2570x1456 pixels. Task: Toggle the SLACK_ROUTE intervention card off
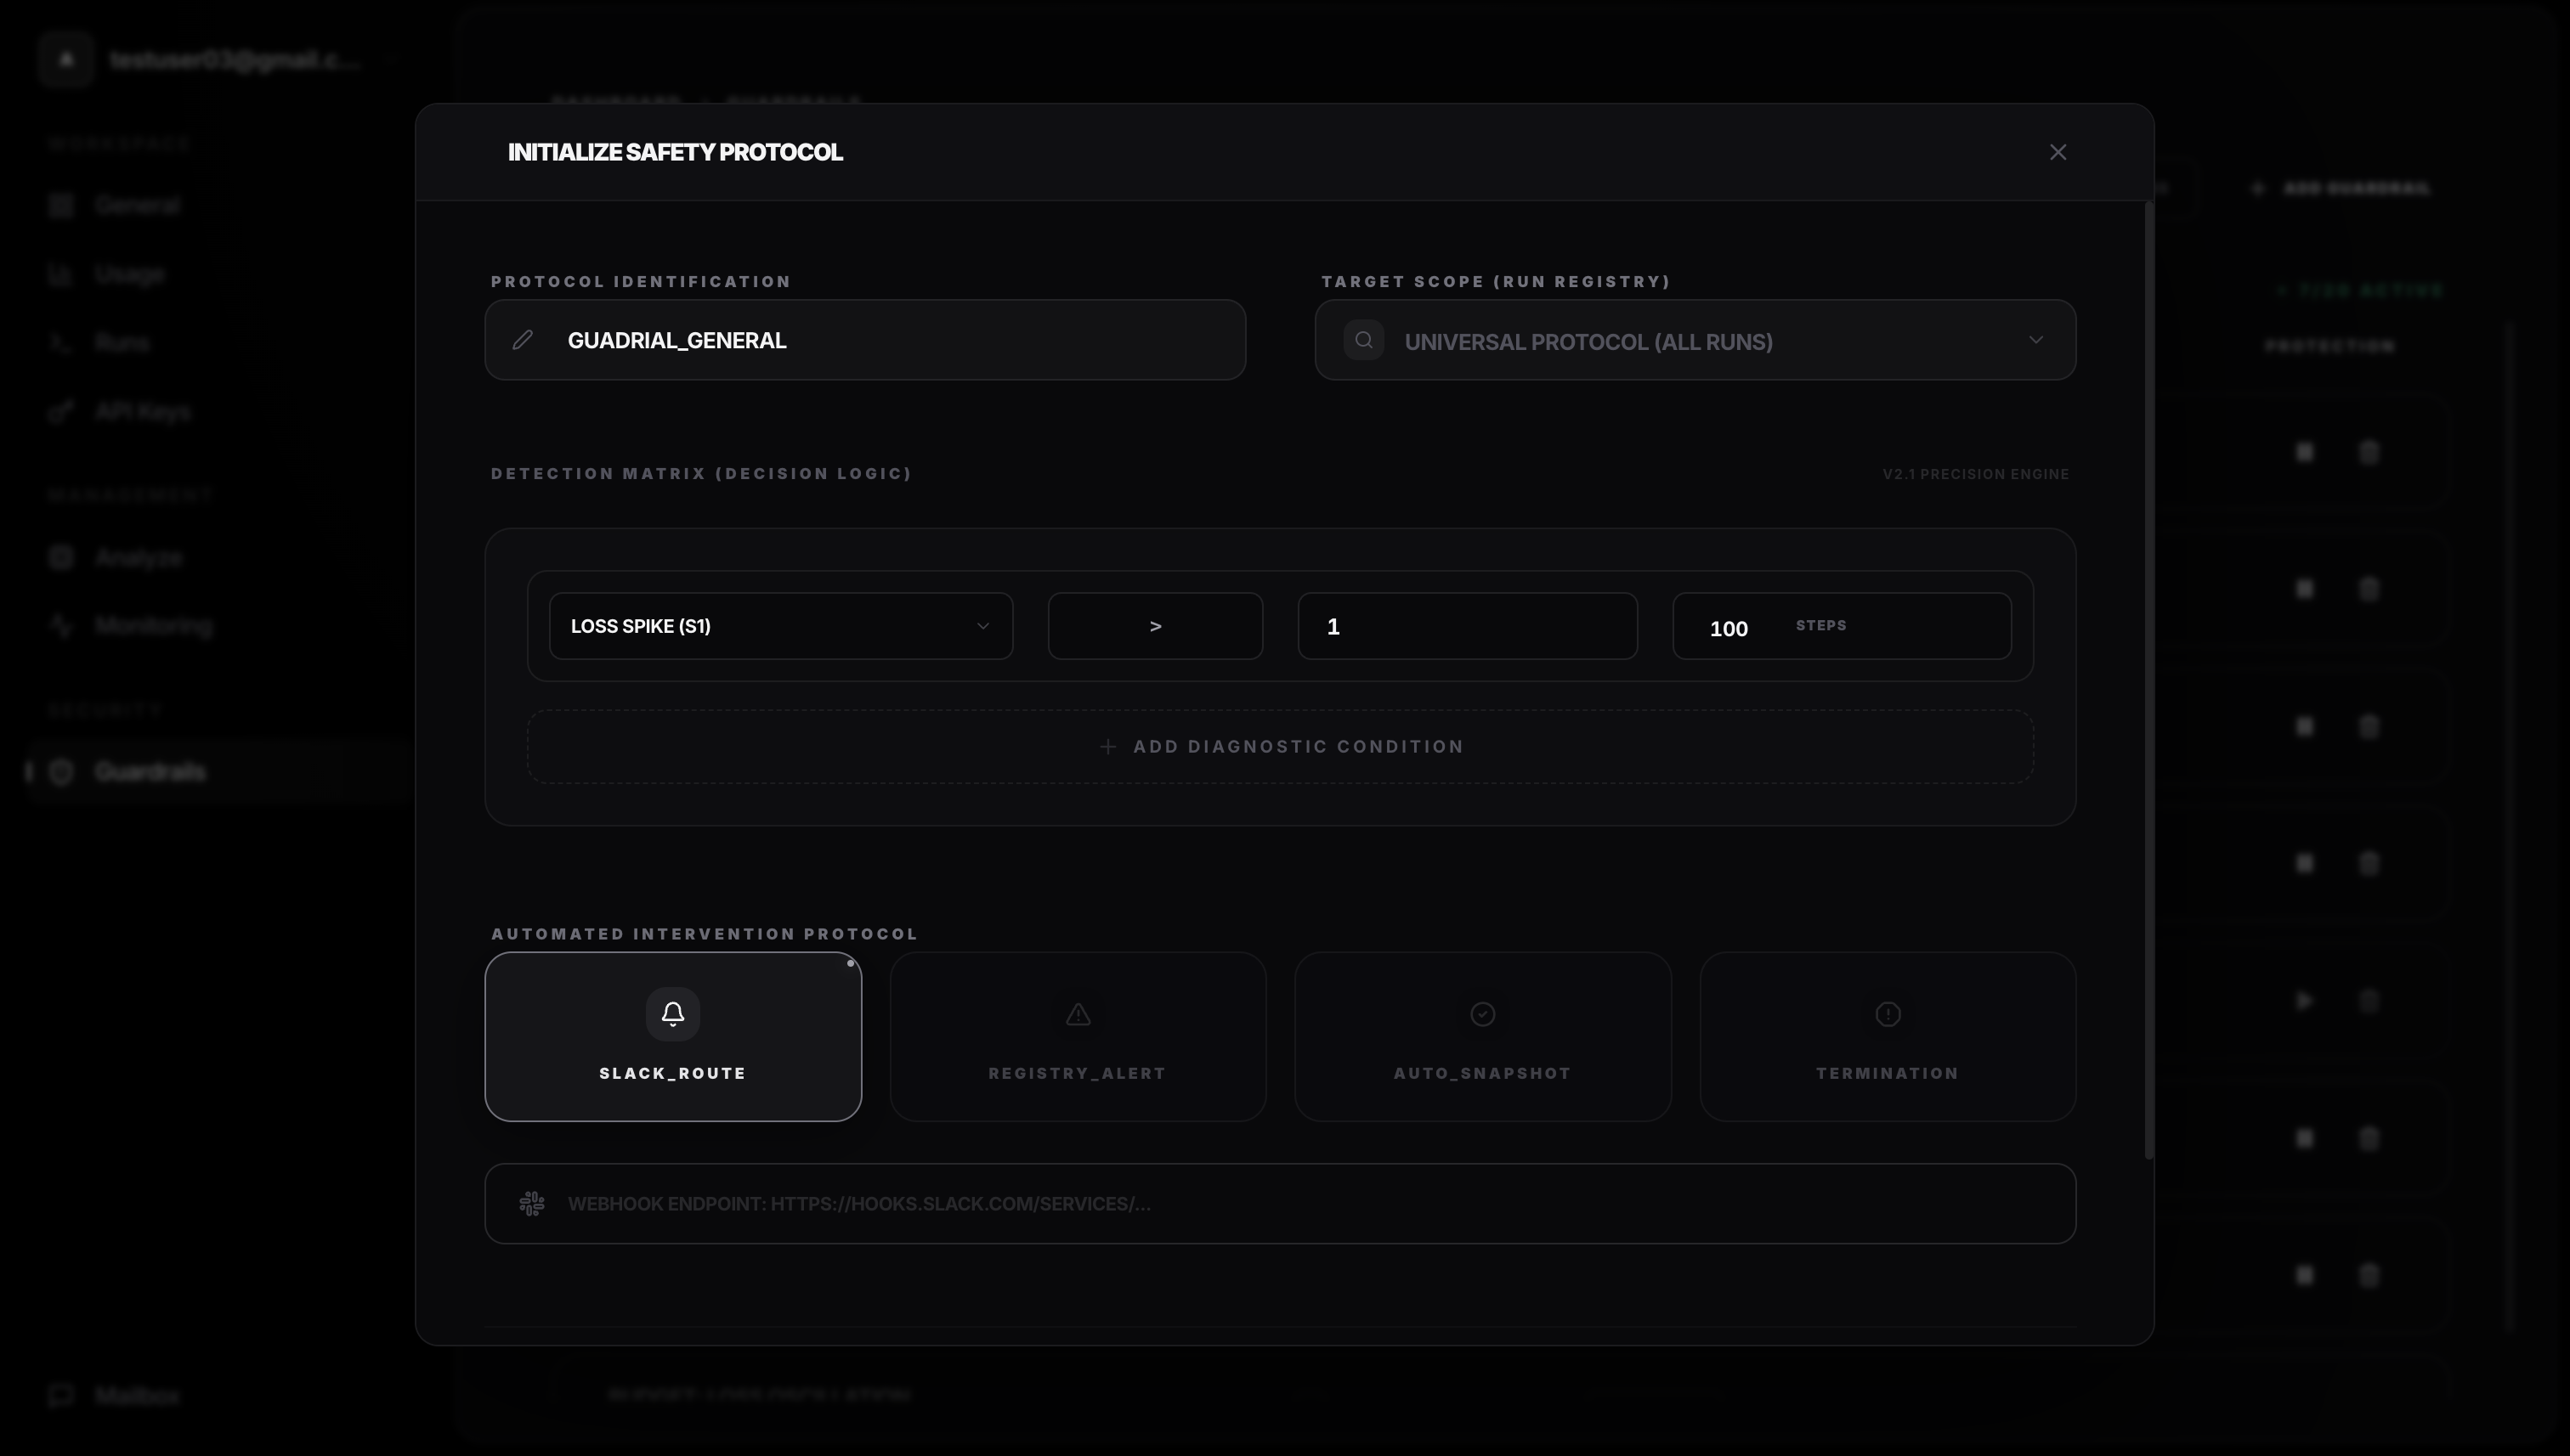(672, 1037)
